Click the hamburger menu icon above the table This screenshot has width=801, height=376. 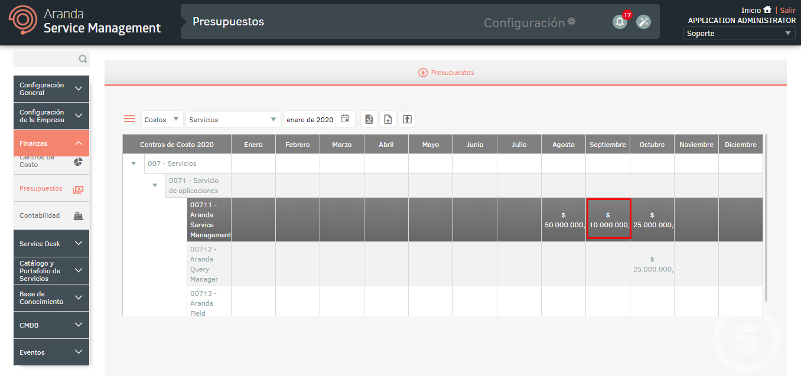[129, 119]
